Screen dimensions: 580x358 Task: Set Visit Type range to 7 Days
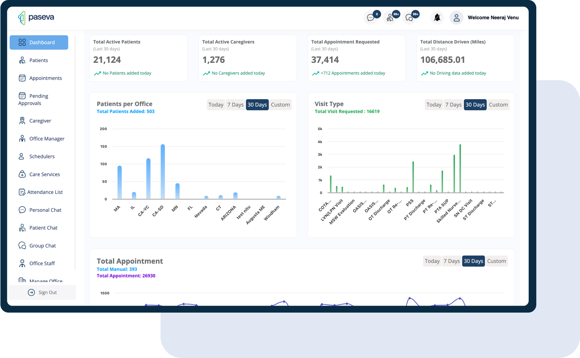click(x=453, y=105)
